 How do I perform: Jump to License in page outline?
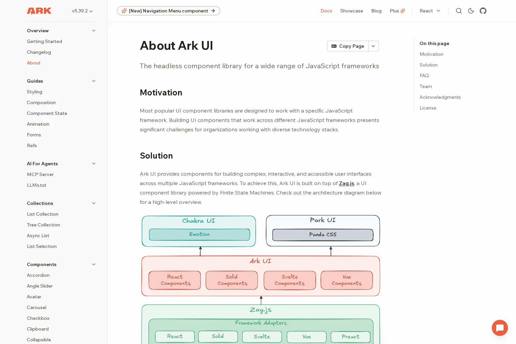click(428, 108)
